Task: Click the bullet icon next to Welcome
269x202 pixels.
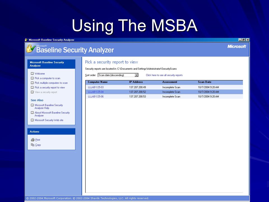Action: pos(32,74)
